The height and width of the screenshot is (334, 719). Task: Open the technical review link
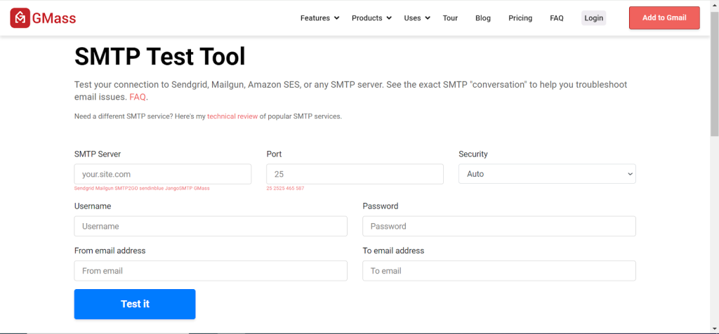click(232, 116)
